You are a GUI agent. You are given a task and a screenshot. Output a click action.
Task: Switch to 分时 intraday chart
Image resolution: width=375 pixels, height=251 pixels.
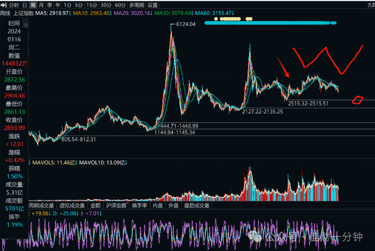pos(14,5)
